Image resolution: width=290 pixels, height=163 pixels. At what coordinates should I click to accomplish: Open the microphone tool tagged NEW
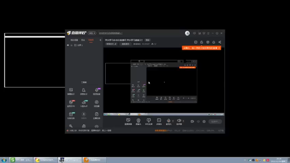click(x=96, y=92)
